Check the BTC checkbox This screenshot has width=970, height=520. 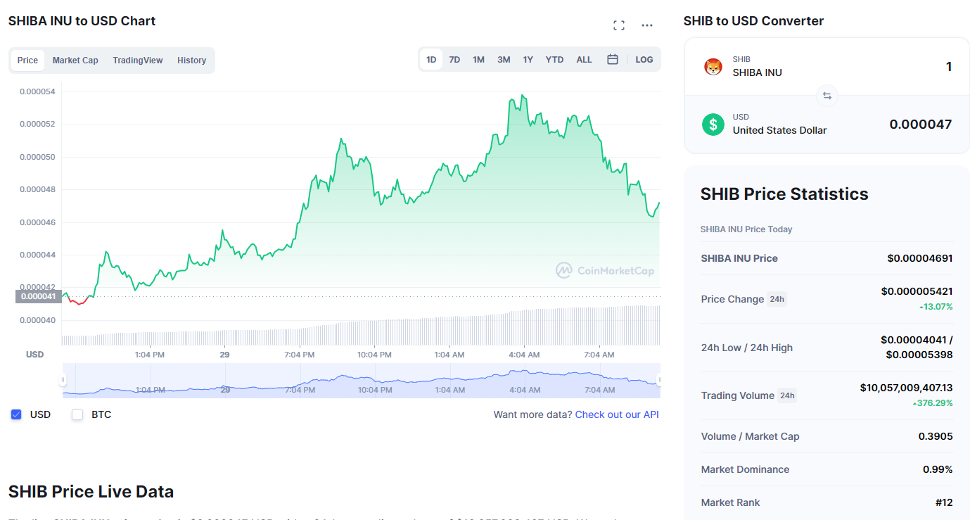(x=77, y=414)
